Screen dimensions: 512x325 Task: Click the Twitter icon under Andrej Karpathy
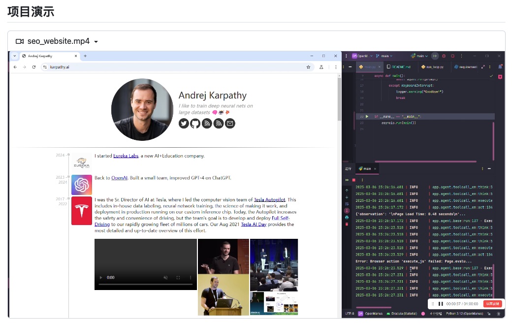tap(184, 124)
